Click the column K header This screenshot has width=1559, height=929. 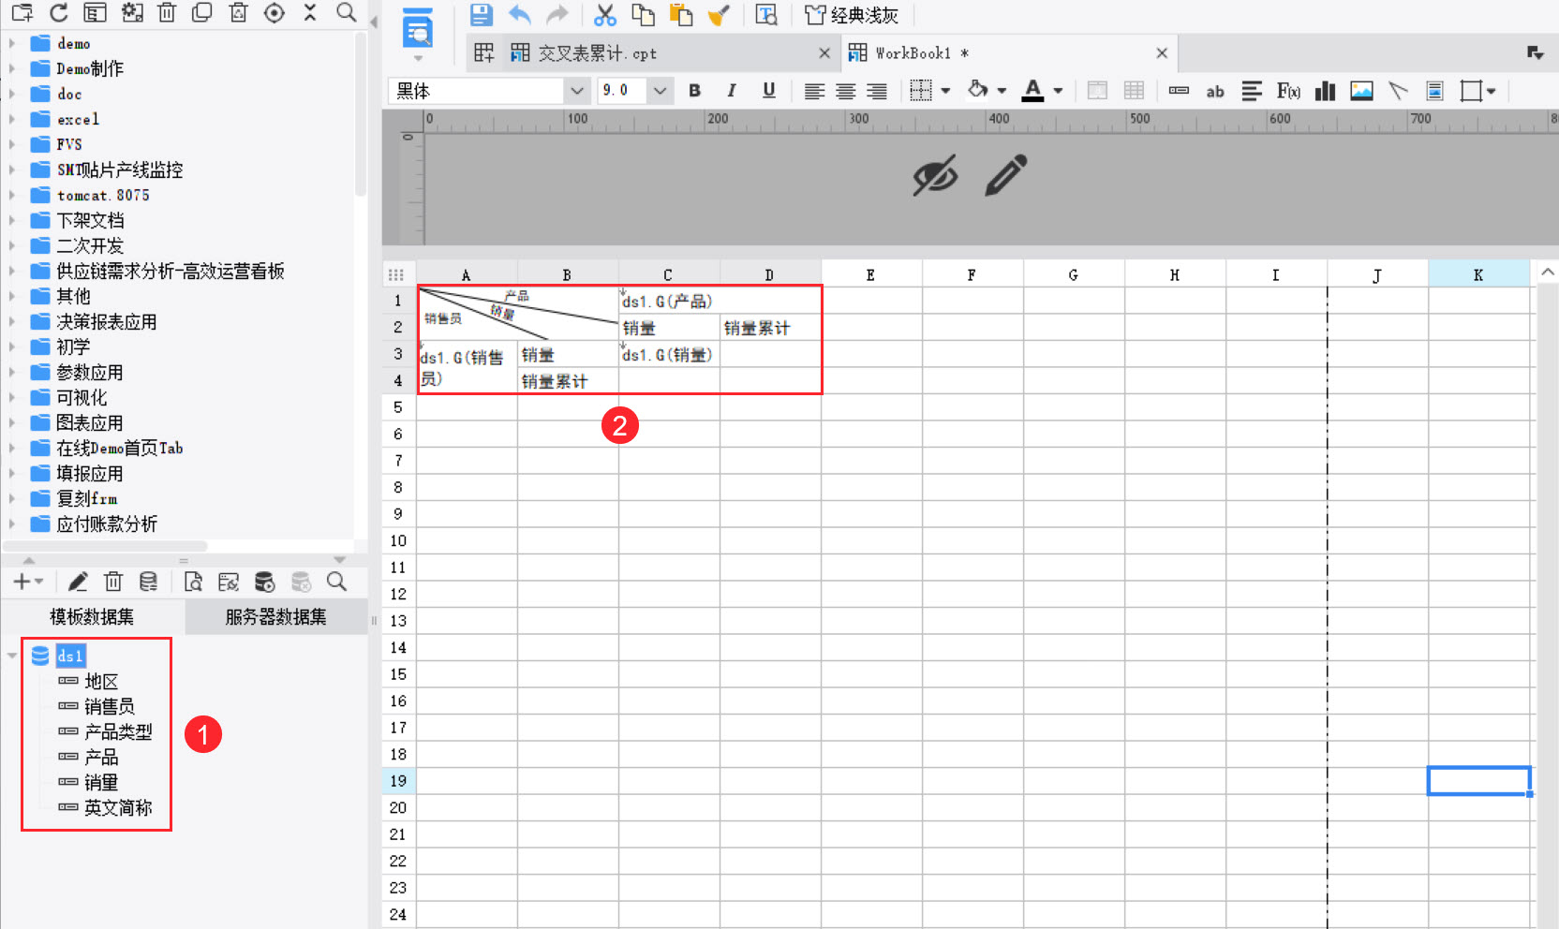click(x=1478, y=274)
